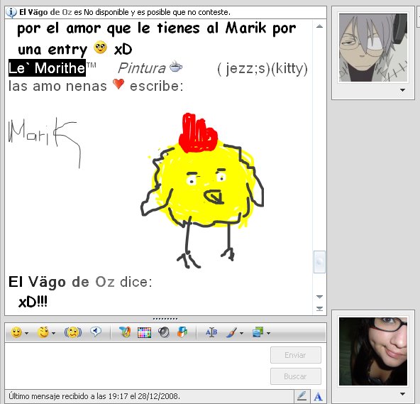Click the coffee cup emoticon next to Pintura

coord(176,67)
